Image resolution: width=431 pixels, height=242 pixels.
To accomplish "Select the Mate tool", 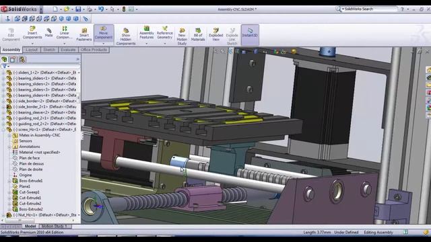I will click(x=48, y=32).
